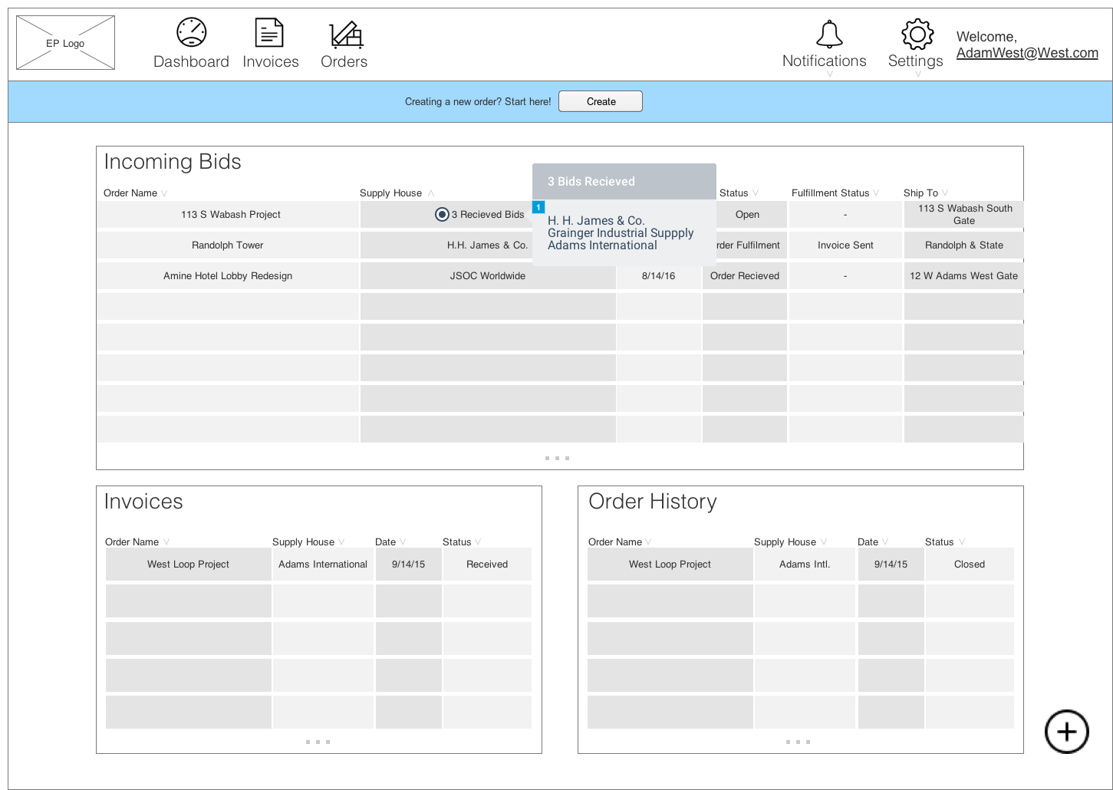Click the Order Recieved status cell
The height and width of the screenshot is (790, 1113).
pos(745,276)
